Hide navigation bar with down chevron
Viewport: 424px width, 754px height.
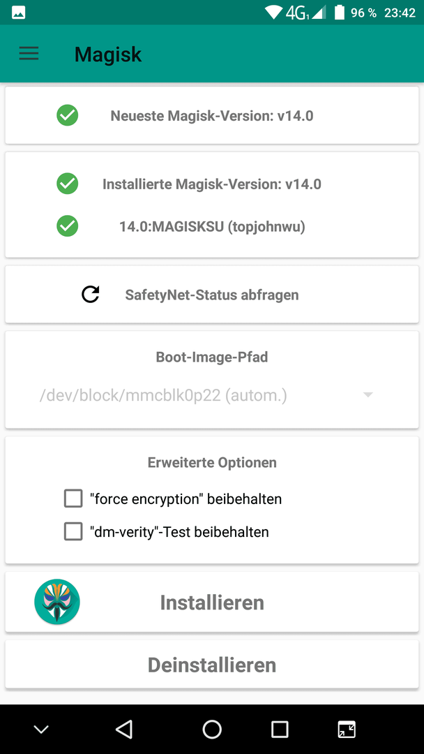(41, 729)
